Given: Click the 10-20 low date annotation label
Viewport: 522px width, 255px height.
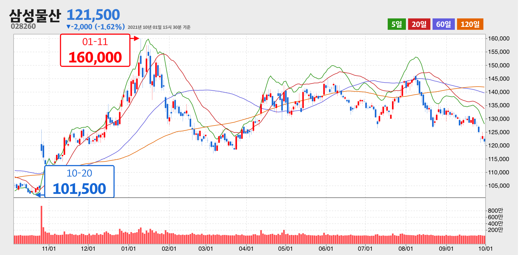Looking at the screenshot, I should [79, 173].
